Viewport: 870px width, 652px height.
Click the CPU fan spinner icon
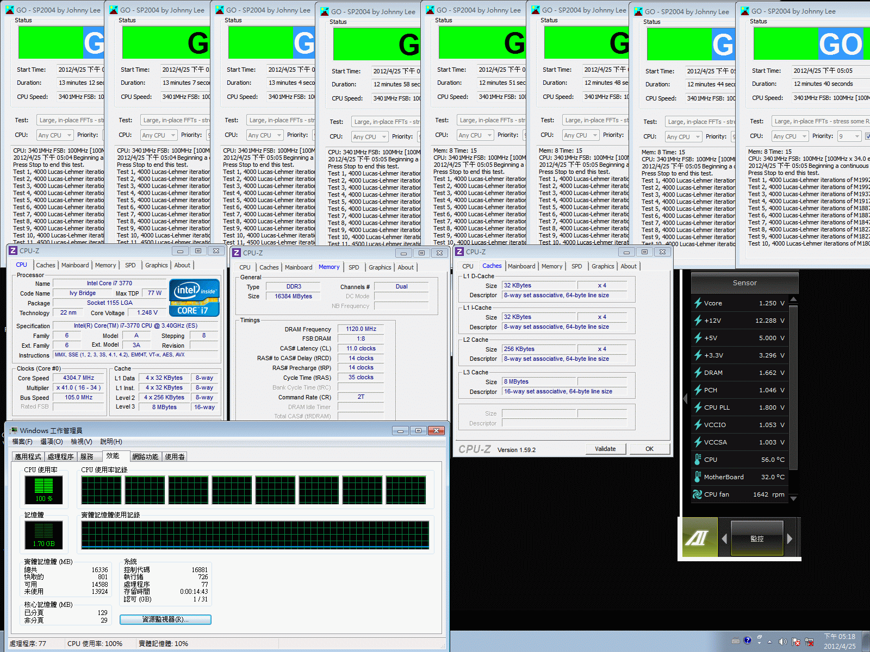pyautogui.click(x=698, y=494)
